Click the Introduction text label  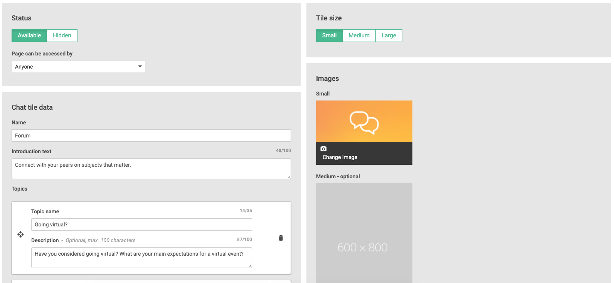[31, 151]
